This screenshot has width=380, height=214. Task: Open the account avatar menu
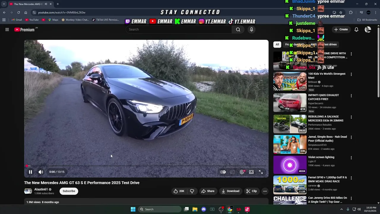coord(368,29)
